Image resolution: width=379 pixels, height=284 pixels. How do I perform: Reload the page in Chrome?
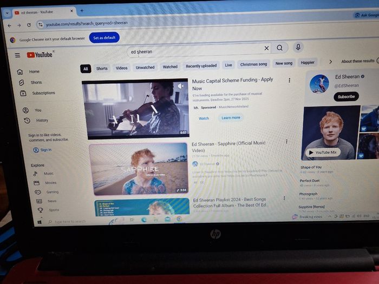click(x=29, y=25)
